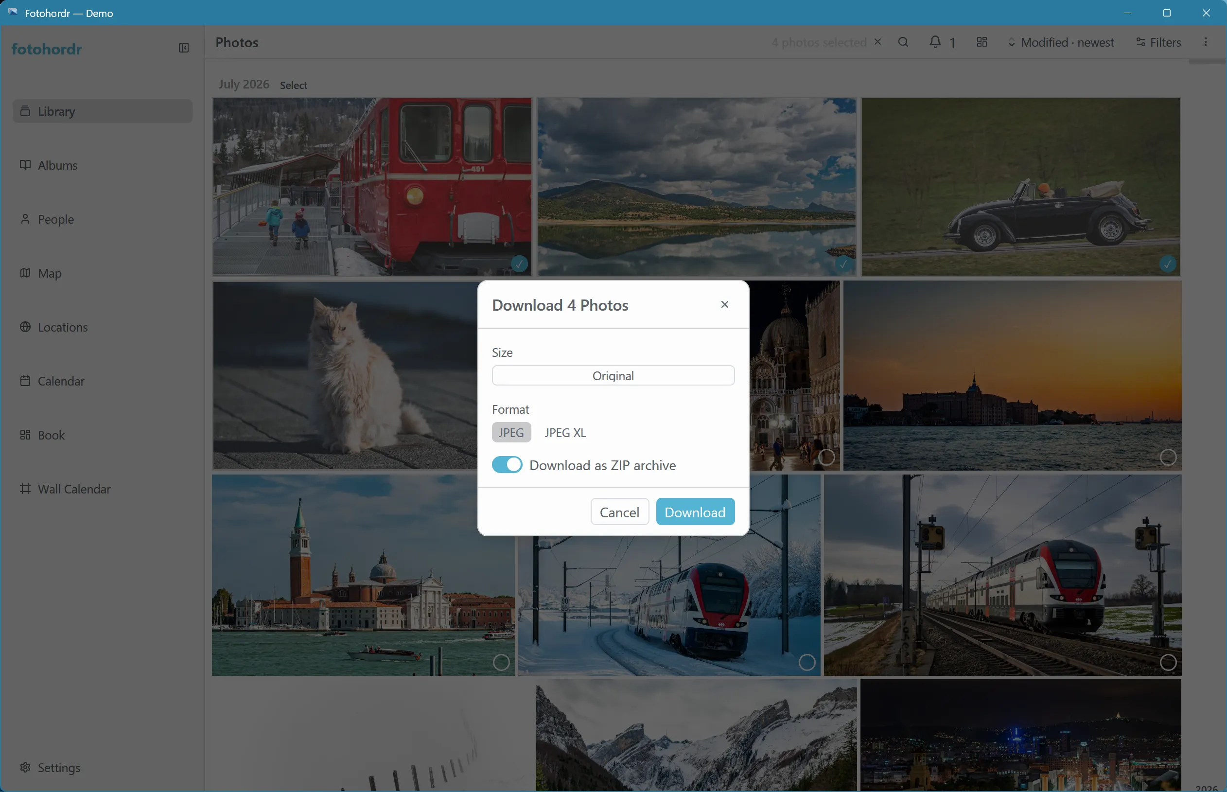
Task: Go to the People page
Action: (103, 219)
